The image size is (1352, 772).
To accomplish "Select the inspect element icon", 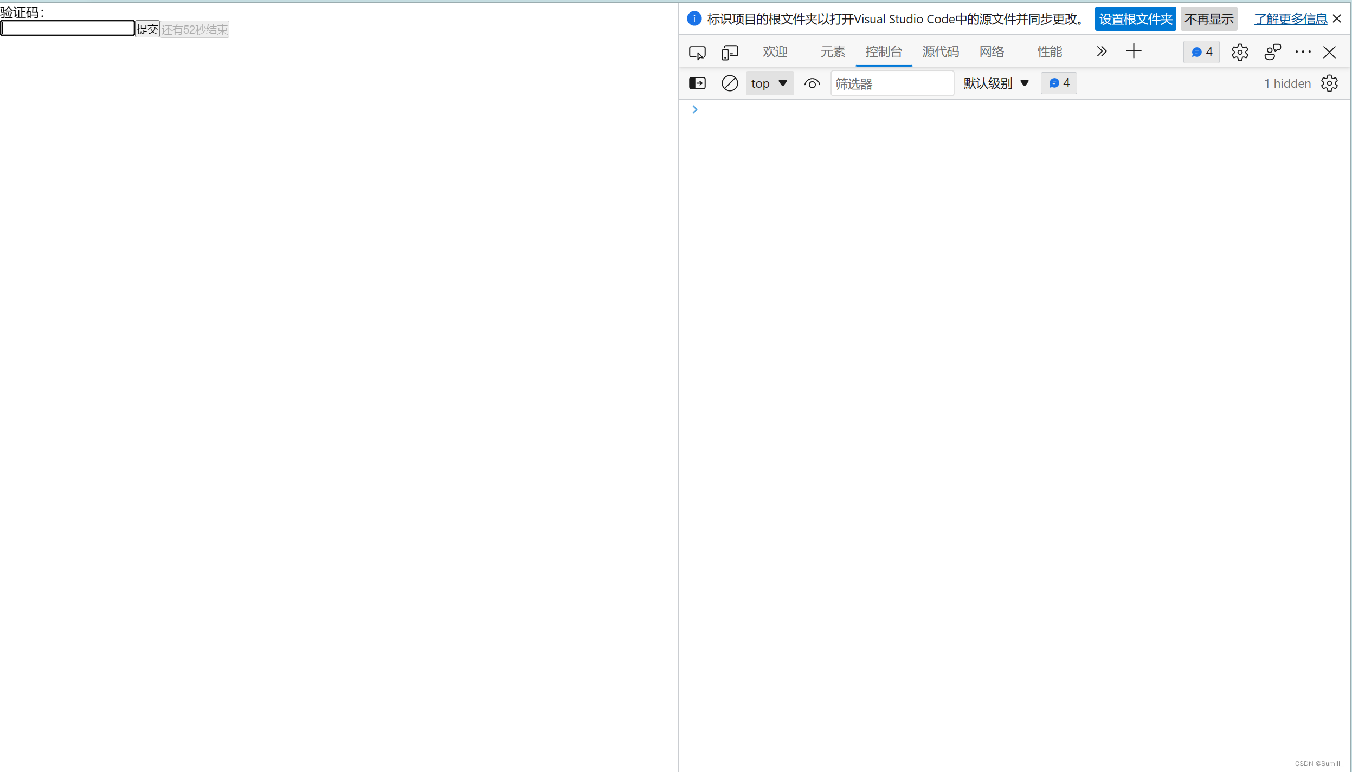I will [x=697, y=51].
